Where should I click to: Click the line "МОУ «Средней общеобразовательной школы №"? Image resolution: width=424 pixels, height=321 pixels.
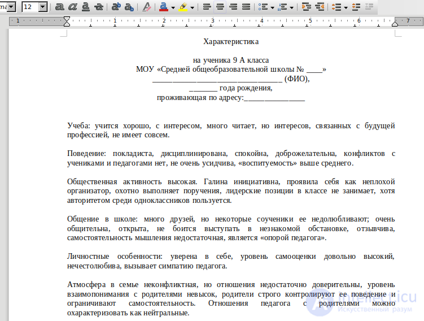(x=220, y=70)
